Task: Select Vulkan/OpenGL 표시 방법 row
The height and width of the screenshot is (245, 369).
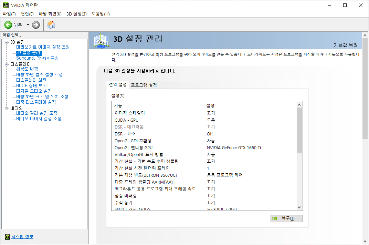Action: click(x=204, y=154)
